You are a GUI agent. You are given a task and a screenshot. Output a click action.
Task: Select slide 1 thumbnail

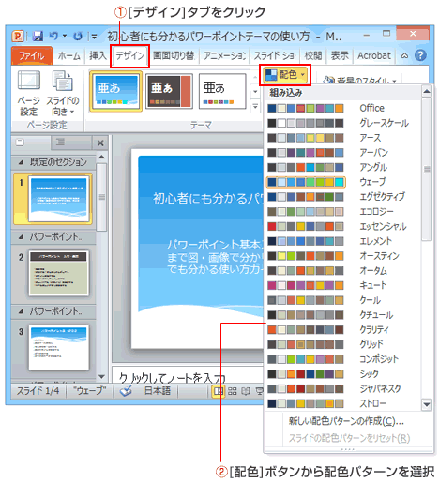(59, 199)
